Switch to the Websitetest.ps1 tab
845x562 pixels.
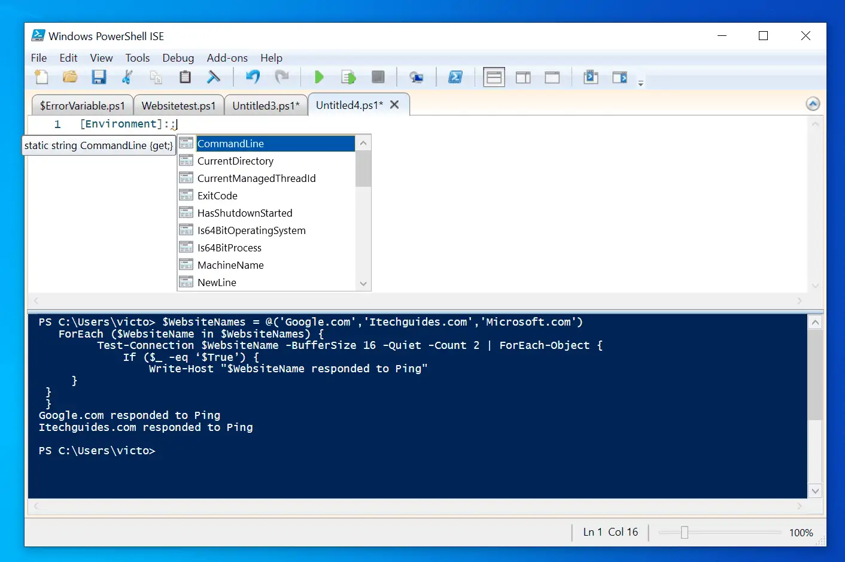(178, 105)
